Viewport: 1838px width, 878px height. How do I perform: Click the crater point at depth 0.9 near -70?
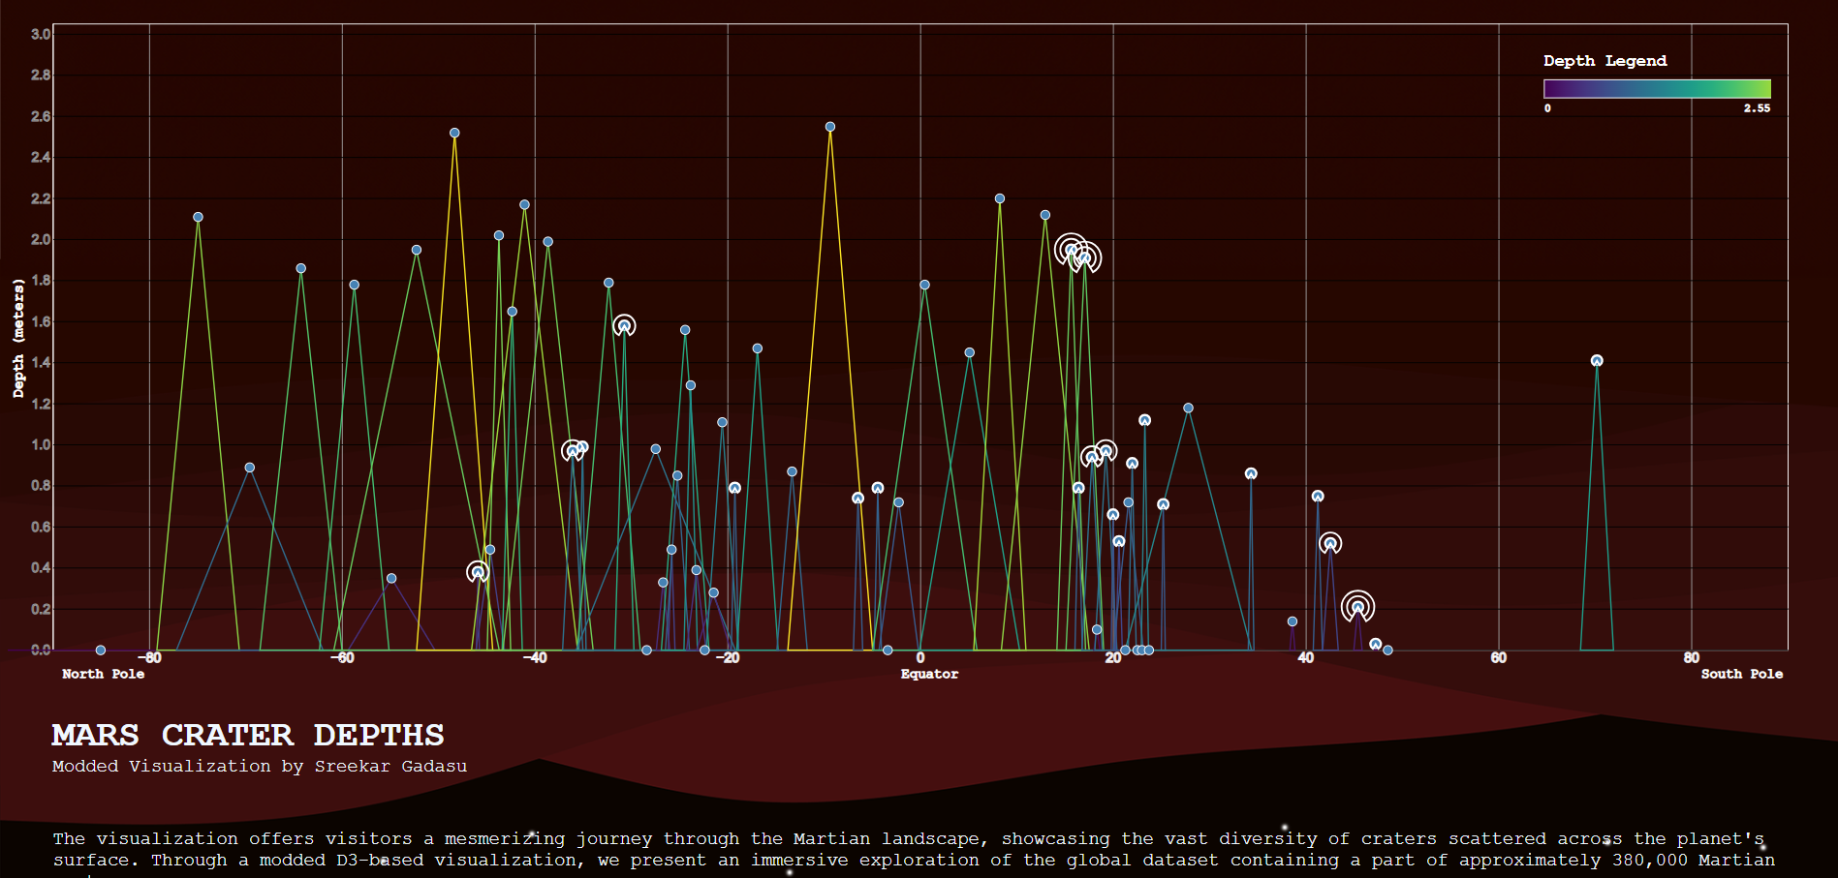(250, 468)
